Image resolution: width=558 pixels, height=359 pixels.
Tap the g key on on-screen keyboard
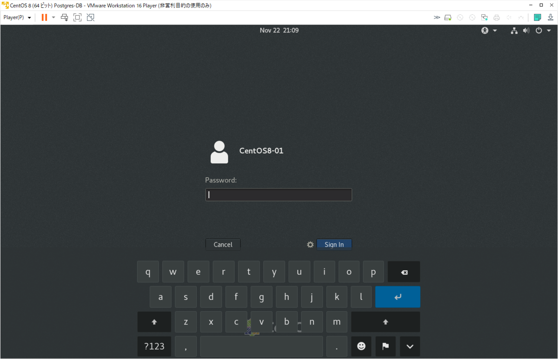coord(261,297)
